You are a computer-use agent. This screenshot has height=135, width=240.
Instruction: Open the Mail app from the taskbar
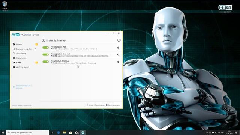coord(76,132)
